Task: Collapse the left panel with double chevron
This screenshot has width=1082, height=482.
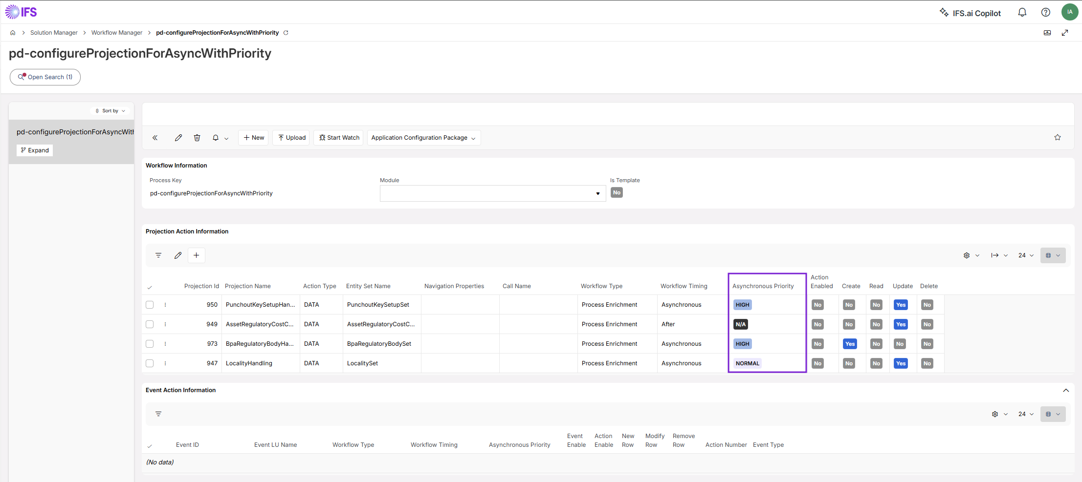Action: click(155, 138)
